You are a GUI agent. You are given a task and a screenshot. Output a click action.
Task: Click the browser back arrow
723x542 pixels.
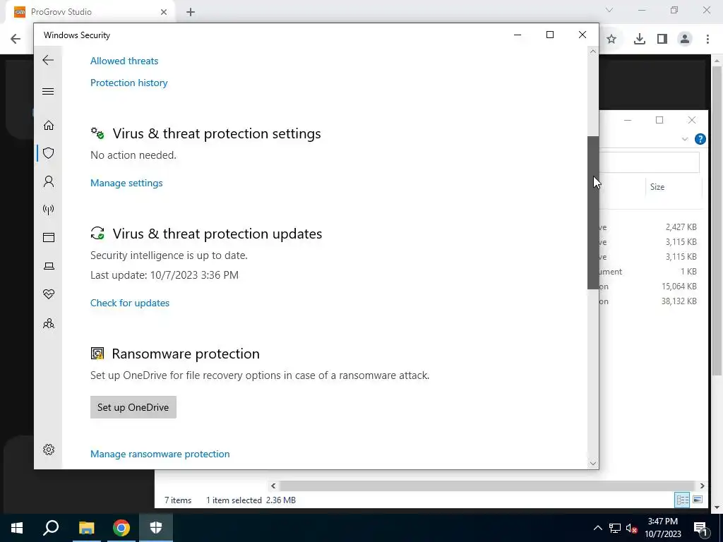pyautogui.click(x=16, y=39)
